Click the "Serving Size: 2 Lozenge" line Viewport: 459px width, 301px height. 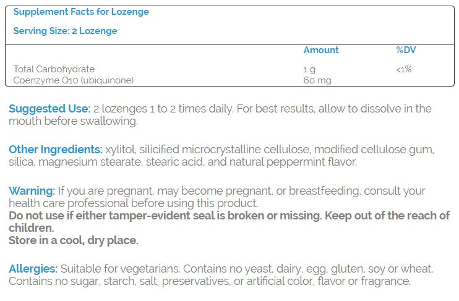point(65,31)
